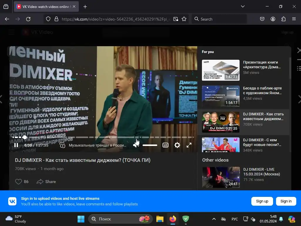This screenshot has height=226, width=301.
Task: Adjust the video volume slider
Action: click(x=150, y=145)
